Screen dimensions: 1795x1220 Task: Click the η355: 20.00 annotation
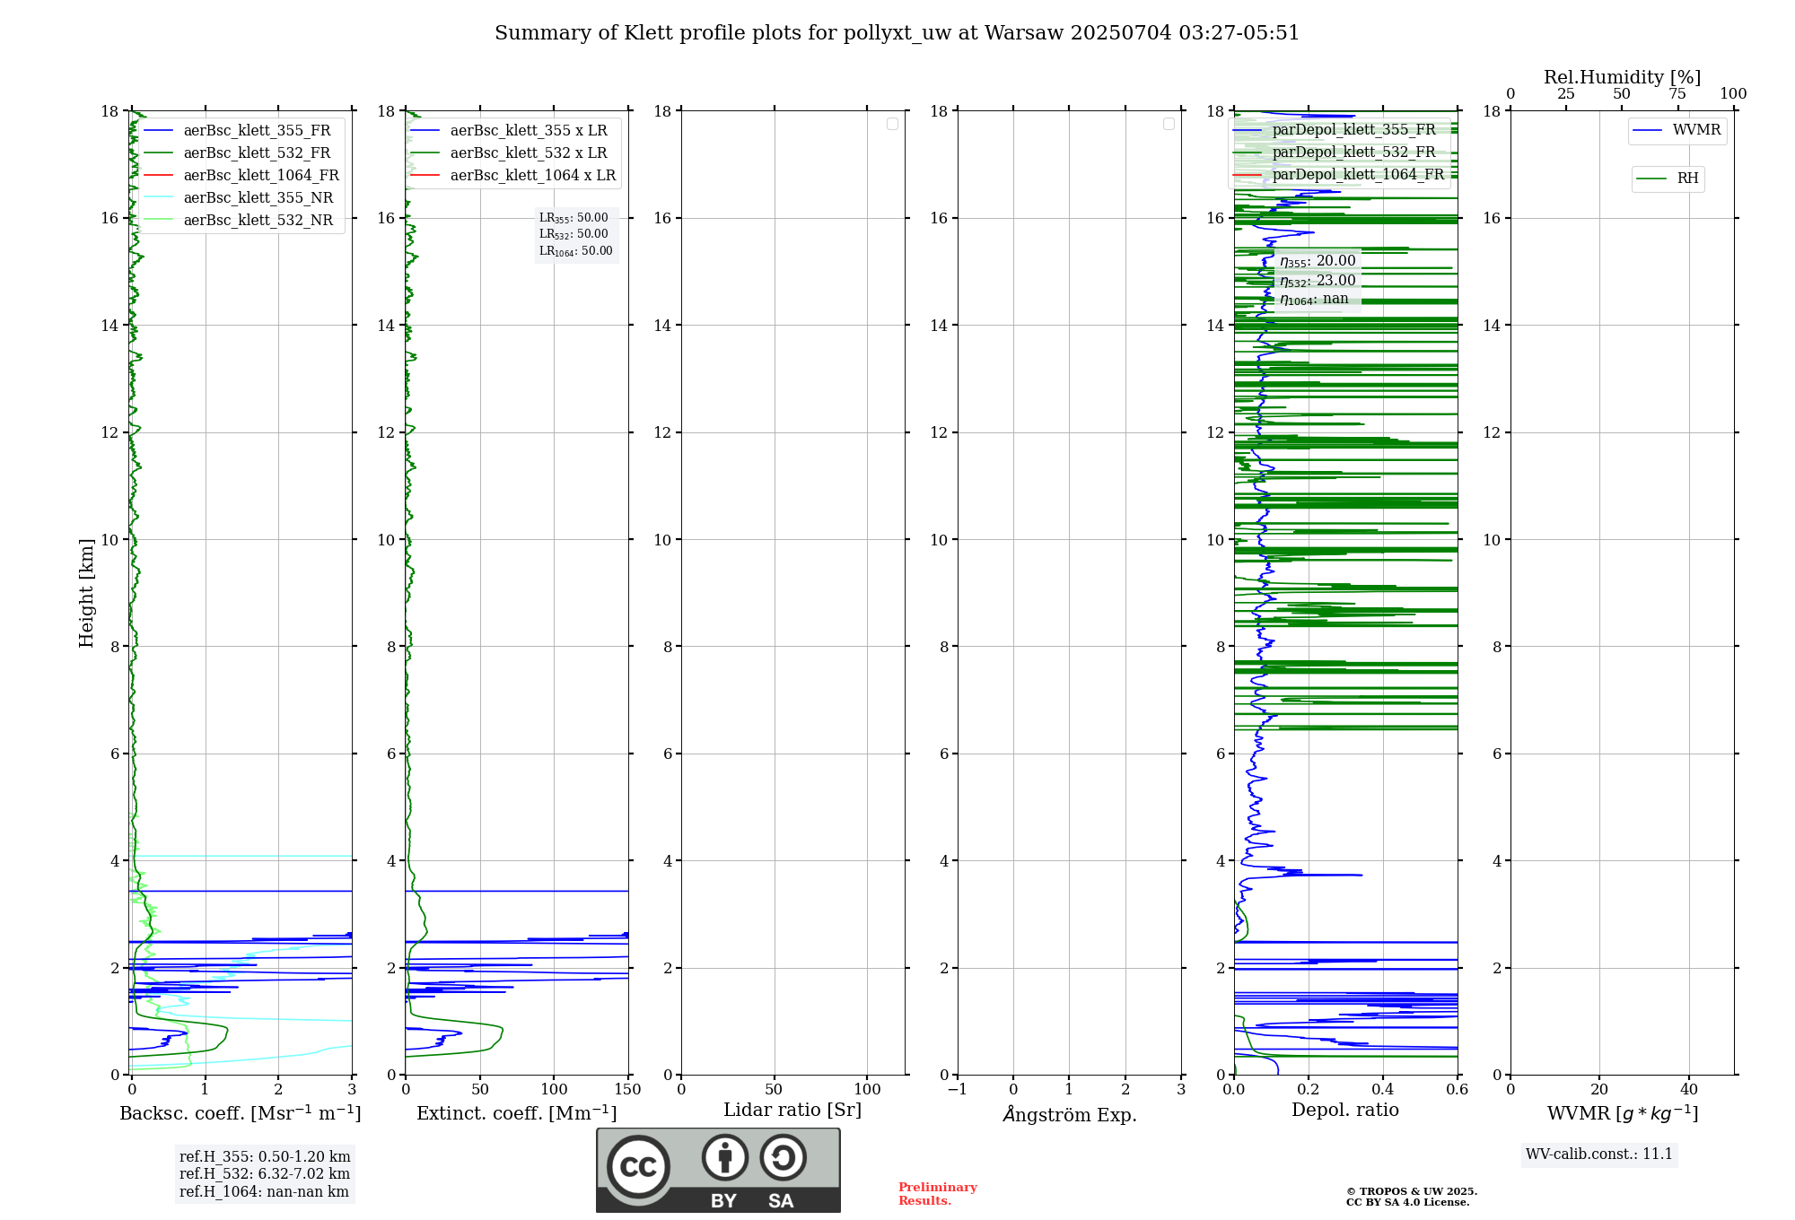(x=1318, y=261)
